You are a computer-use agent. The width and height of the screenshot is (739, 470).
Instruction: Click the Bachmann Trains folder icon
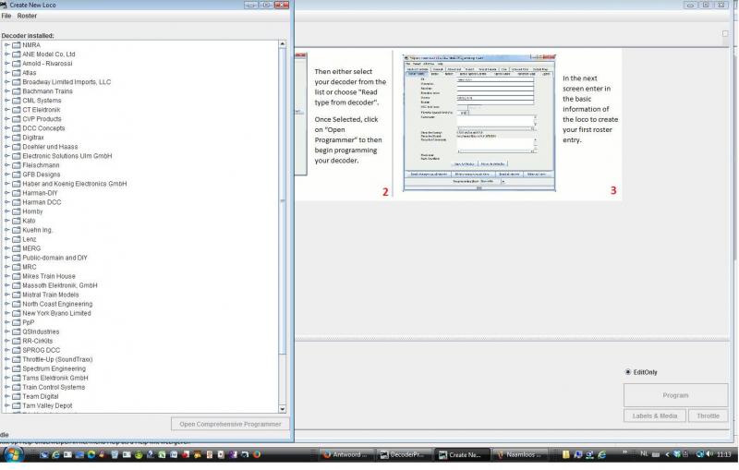tap(17, 91)
